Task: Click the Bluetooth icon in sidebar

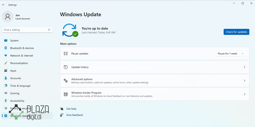Action: point(6,48)
